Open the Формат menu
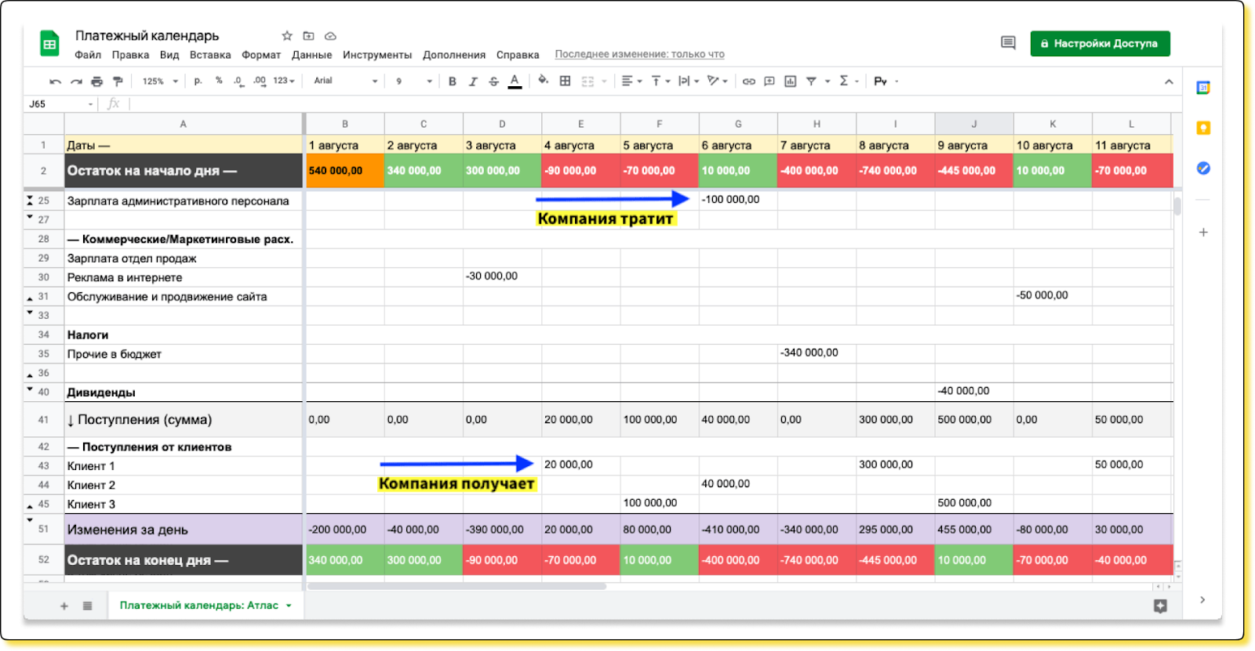Screen dimensions: 1255x651 pos(260,55)
